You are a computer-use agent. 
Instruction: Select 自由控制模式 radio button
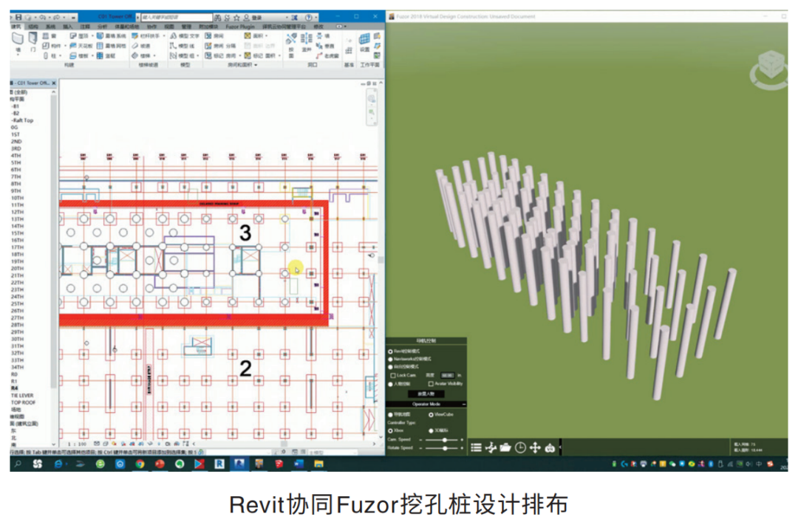[390, 367]
